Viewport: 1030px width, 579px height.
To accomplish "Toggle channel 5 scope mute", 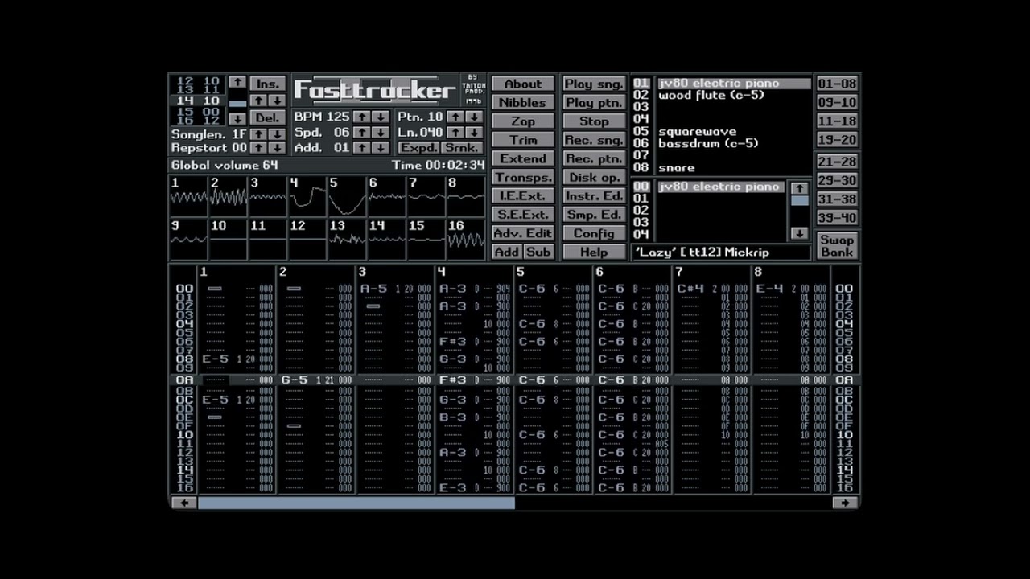I will 347,196.
